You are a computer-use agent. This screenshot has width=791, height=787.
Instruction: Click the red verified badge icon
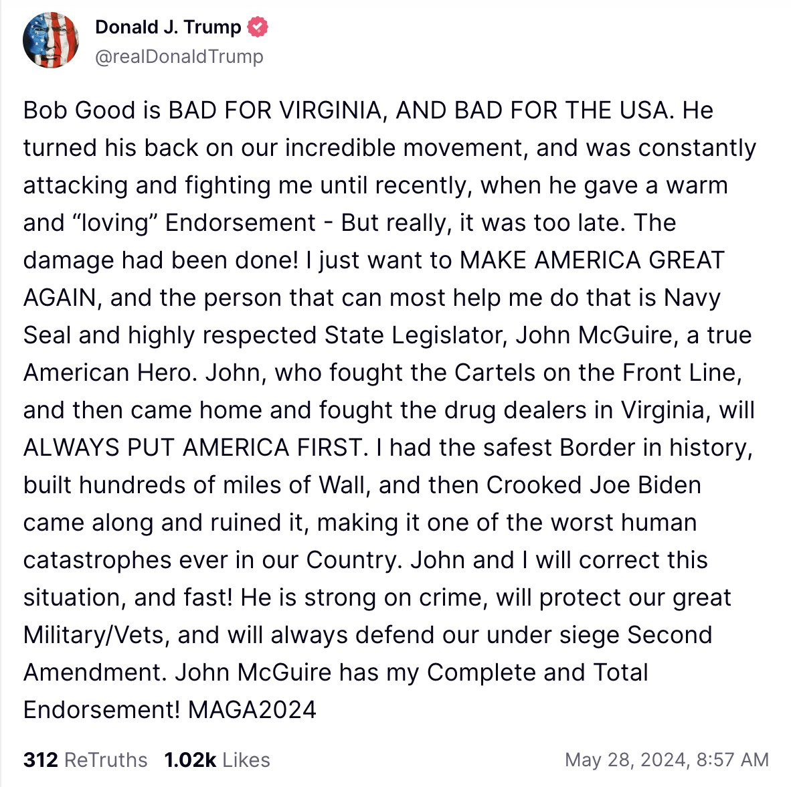[x=258, y=27]
